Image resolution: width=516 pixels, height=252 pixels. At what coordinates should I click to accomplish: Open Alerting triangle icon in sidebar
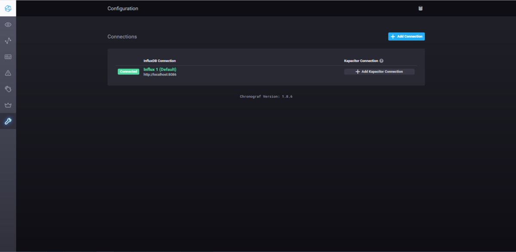coord(8,73)
